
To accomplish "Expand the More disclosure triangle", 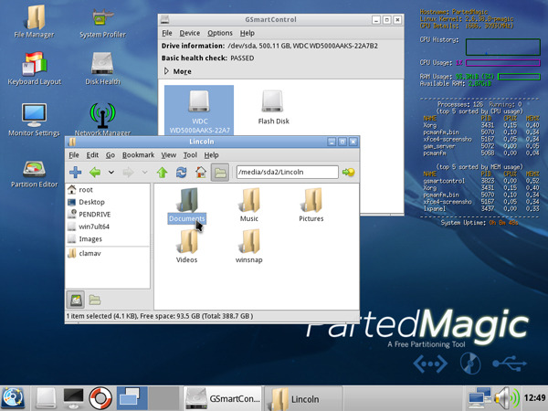I will tap(166, 71).
